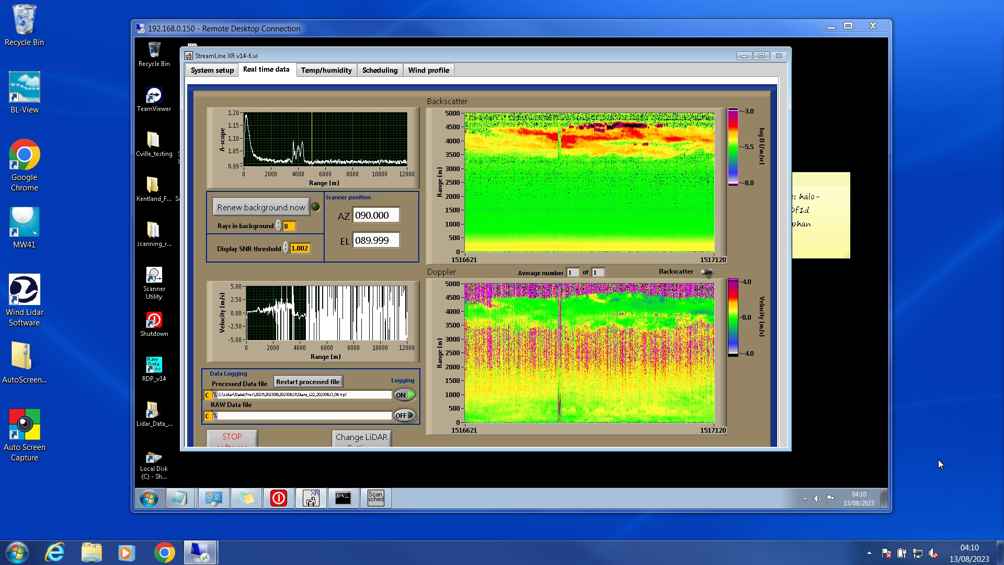Click the AZ scanner position field
The width and height of the screenshot is (1004, 565).
tap(376, 215)
